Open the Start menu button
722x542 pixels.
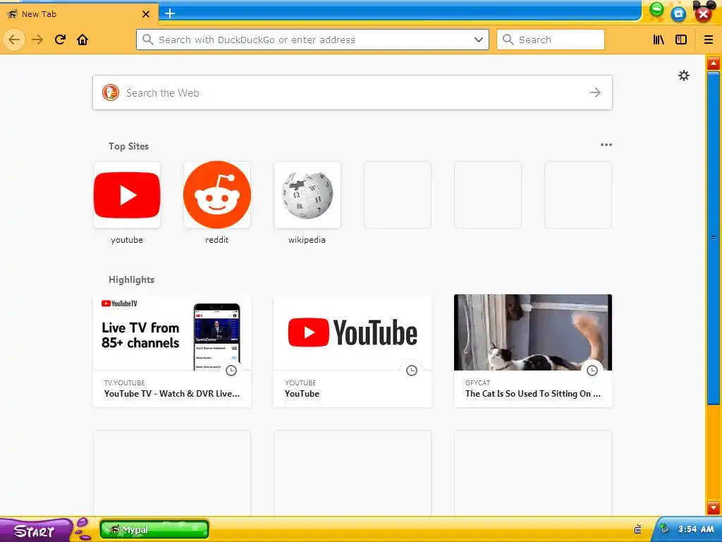(35, 531)
